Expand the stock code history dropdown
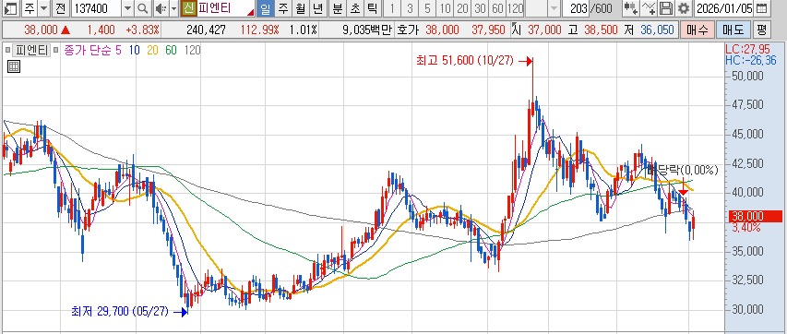 (128, 8)
